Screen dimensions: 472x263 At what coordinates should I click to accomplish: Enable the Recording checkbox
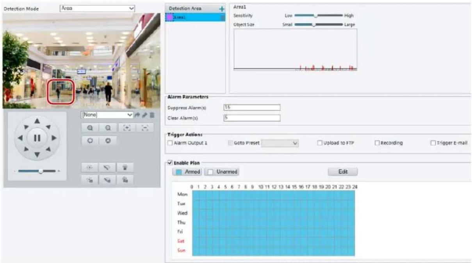tap(377, 143)
